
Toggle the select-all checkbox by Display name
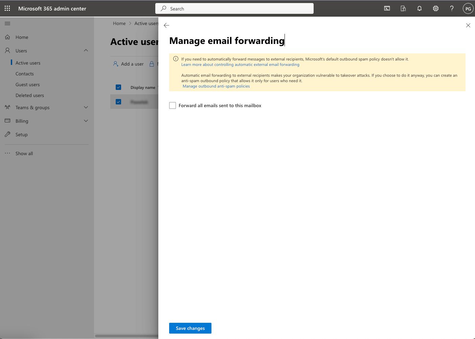pos(118,87)
